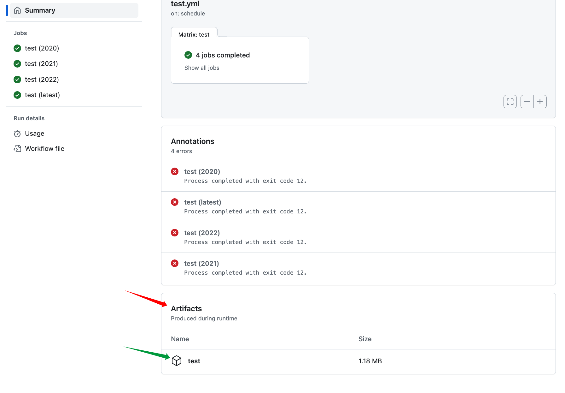Click the Workflow file code icon
Viewport: 565px width, 393px height.
[17, 149]
